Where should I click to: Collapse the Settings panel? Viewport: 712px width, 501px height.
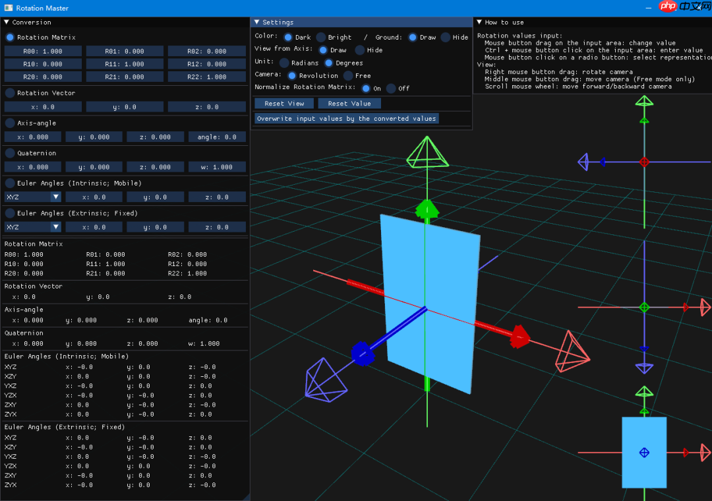pyautogui.click(x=257, y=22)
